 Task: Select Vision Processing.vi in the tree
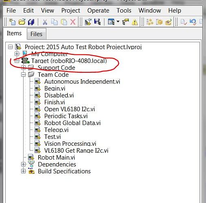click(x=70, y=144)
